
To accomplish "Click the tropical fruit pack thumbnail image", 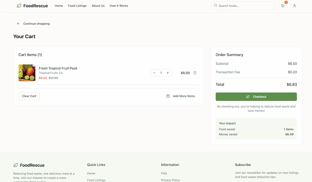I will pos(27,73).
